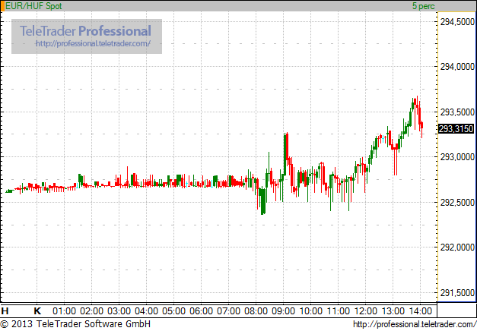Open the professional.teletrader.com link at bottom right
Screen dimensions: 477x331
(x=415, y=324)
